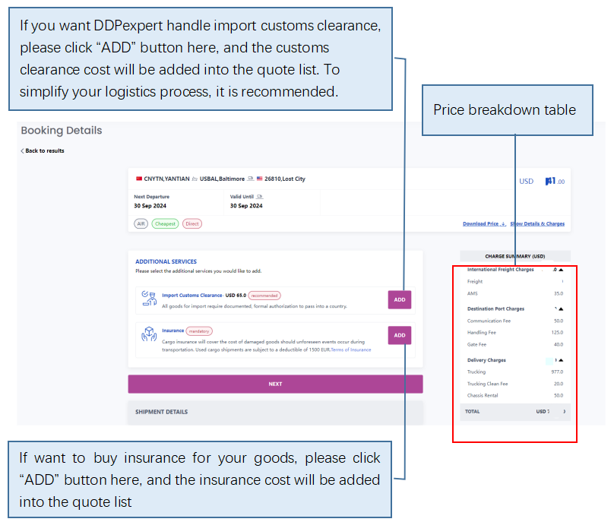Collapse Delivery Charges section
Viewport: 614px width, 522px height.
point(561,360)
